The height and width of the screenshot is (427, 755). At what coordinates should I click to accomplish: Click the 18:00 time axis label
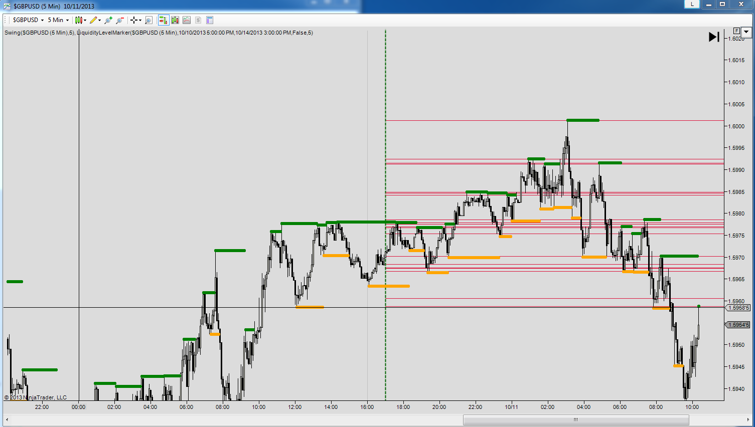(x=403, y=407)
